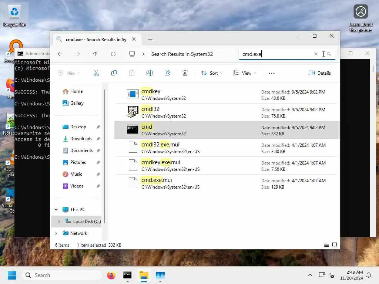The image size is (379, 284).
Task: Toggle the Details pane button
Action: click(319, 73)
